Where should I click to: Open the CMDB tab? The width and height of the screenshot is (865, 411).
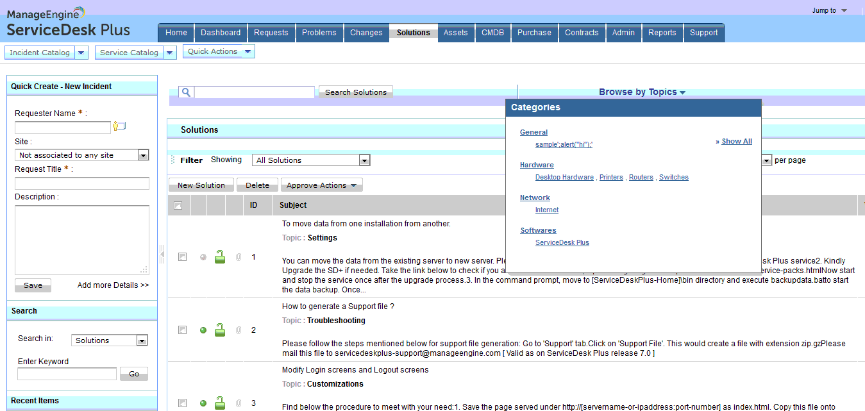pos(492,33)
